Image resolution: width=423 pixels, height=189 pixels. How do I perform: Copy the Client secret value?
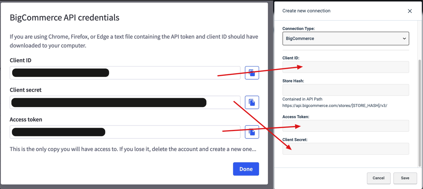point(252,102)
